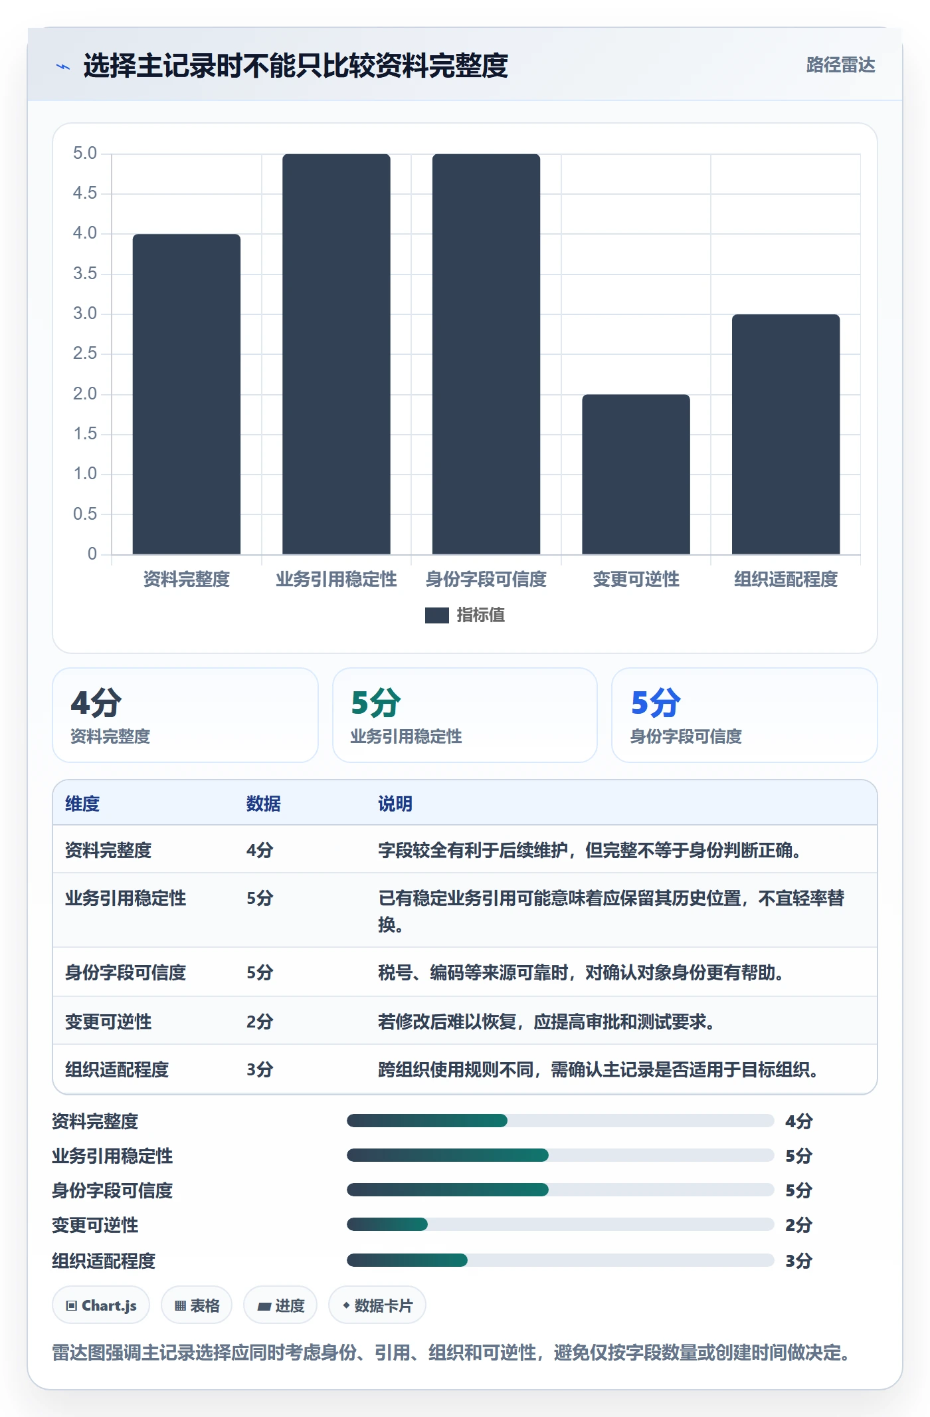Click the 5.0 y-axis tick label
The width and height of the screenshot is (930, 1417).
(85, 154)
